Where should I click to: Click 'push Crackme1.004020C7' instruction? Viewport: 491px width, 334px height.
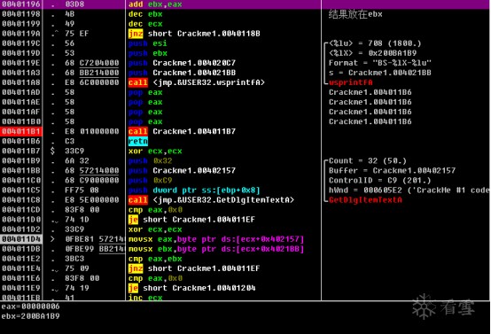pos(182,63)
